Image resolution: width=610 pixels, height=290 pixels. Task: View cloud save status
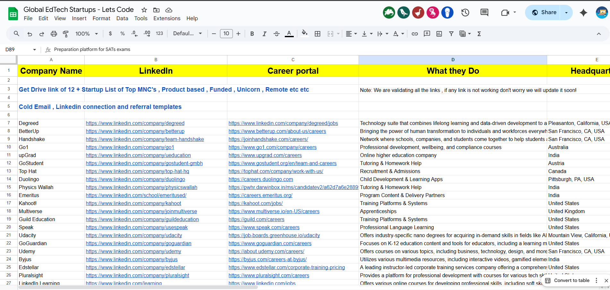pos(169,10)
